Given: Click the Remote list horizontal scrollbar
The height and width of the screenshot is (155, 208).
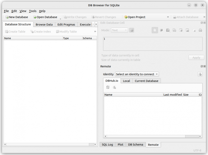Looking at the screenshot, I should tap(153, 136).
